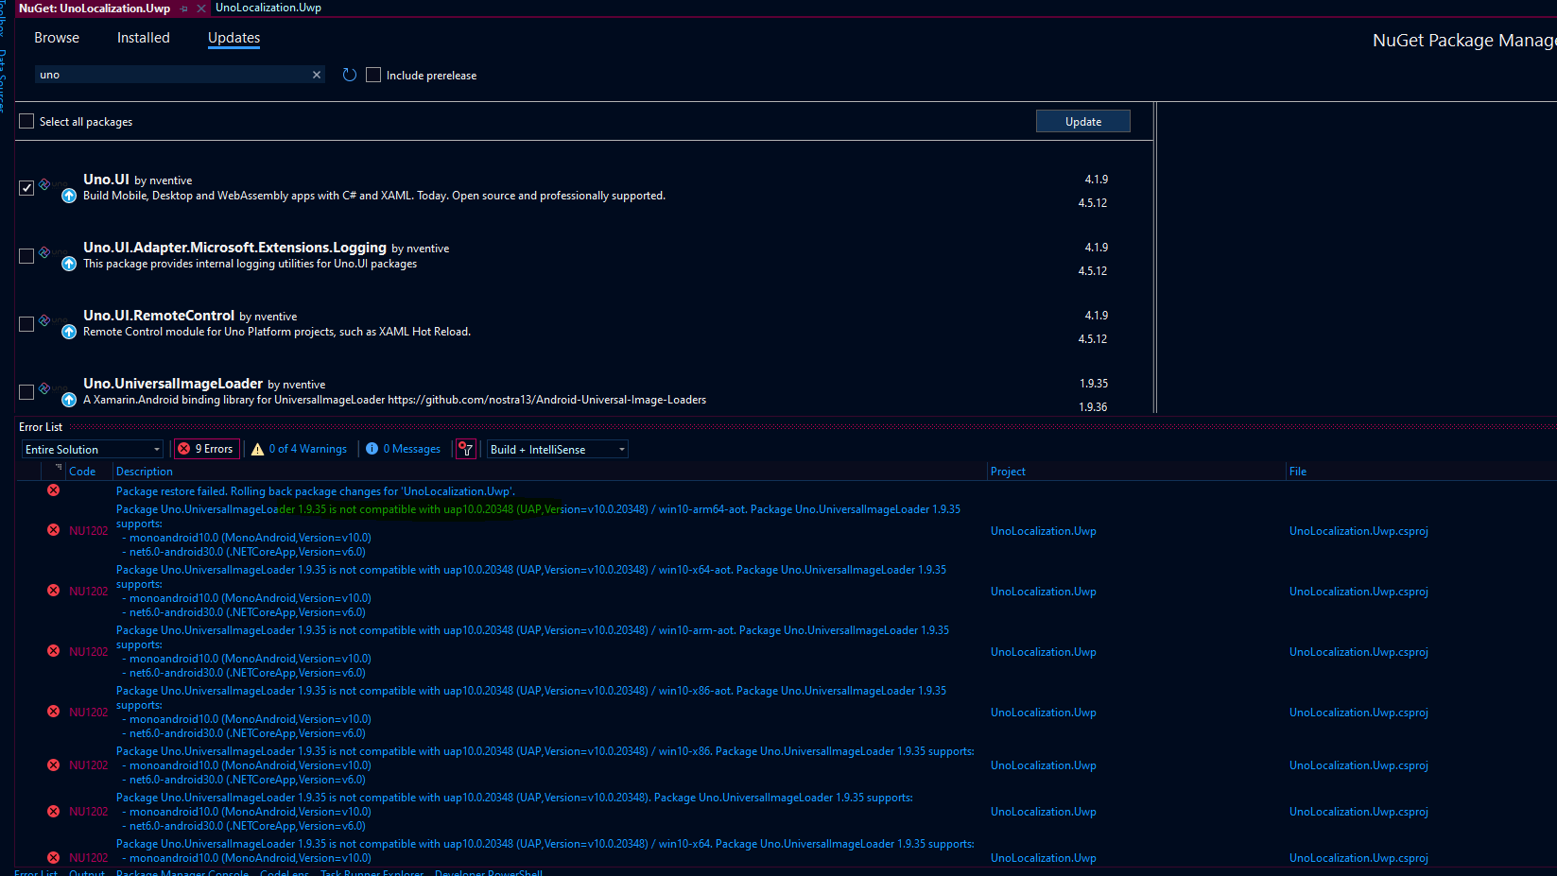Select the Uno.UI.RemoteControl package name
Screen dimensions: 1557x876
159,316
